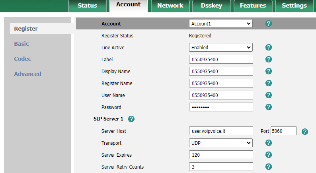Click the Registered status text
Screen dimensions: 316x173
[x=200, y=36]
